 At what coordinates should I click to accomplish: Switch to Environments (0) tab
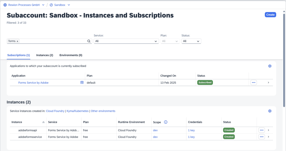point(71,55)
